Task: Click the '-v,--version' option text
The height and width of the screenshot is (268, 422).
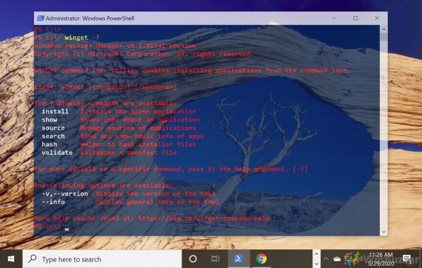Action: coord(64,194)
